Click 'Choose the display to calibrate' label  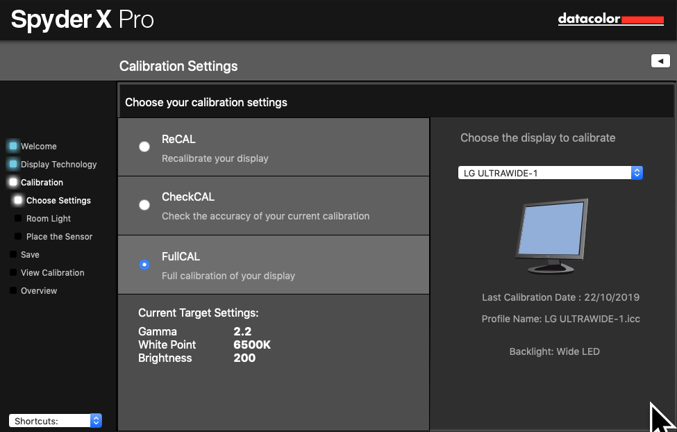tap(537, 138)
